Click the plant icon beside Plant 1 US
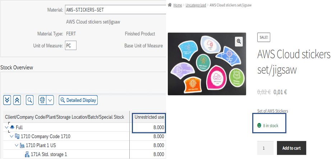The height and width of the screenshot is (159, 332). pos(22,145)
